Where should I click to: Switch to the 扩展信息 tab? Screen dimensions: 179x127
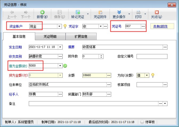click(81, 36)
